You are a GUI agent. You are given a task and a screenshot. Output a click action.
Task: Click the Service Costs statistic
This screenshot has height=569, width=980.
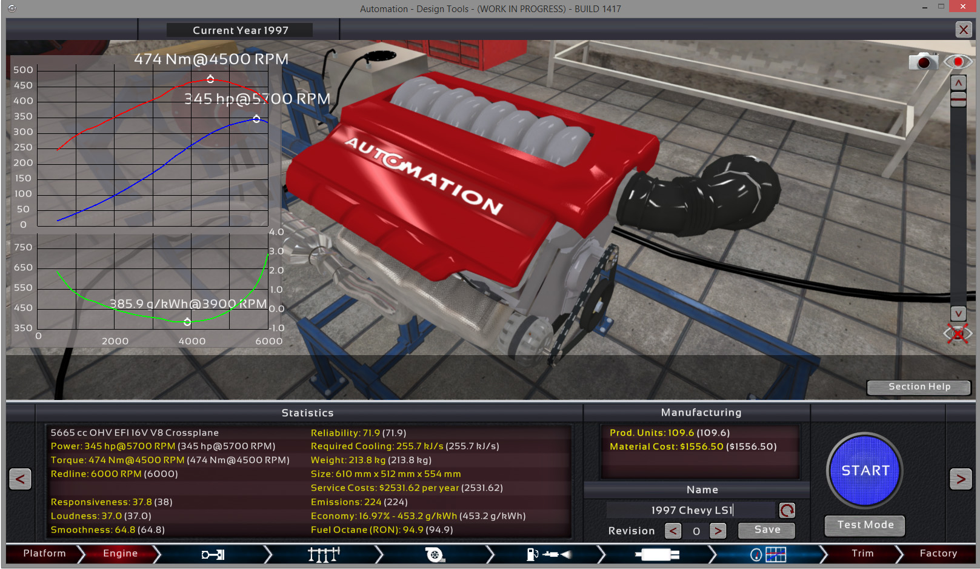point(407,488)
